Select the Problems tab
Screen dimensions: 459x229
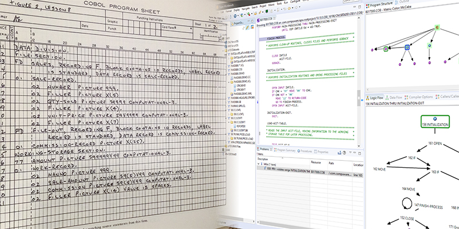[x=264, y=149]
